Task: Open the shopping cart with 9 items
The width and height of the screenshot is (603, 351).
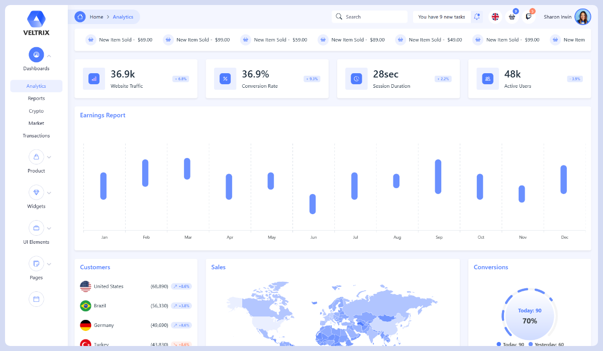Action: coord(512,17)
